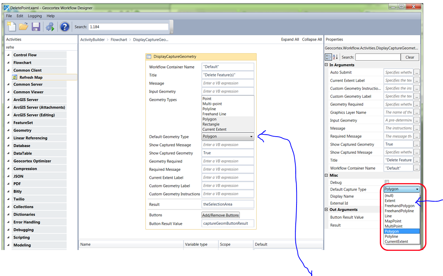Image resolution: width=443 pixels, height=276 pixels.
Task: Click the Flowchart breadcrumb link
Action: tap(119, 40)
